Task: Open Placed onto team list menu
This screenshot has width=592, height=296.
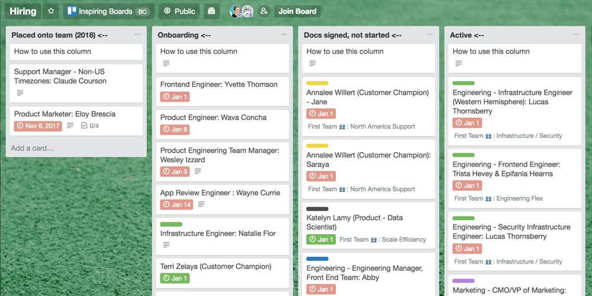Action: [137, 35]
